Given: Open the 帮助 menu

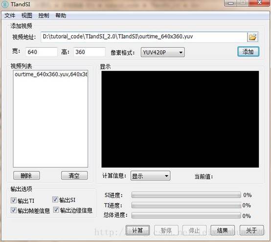Looking at the screenshot, I should (61, 16).
